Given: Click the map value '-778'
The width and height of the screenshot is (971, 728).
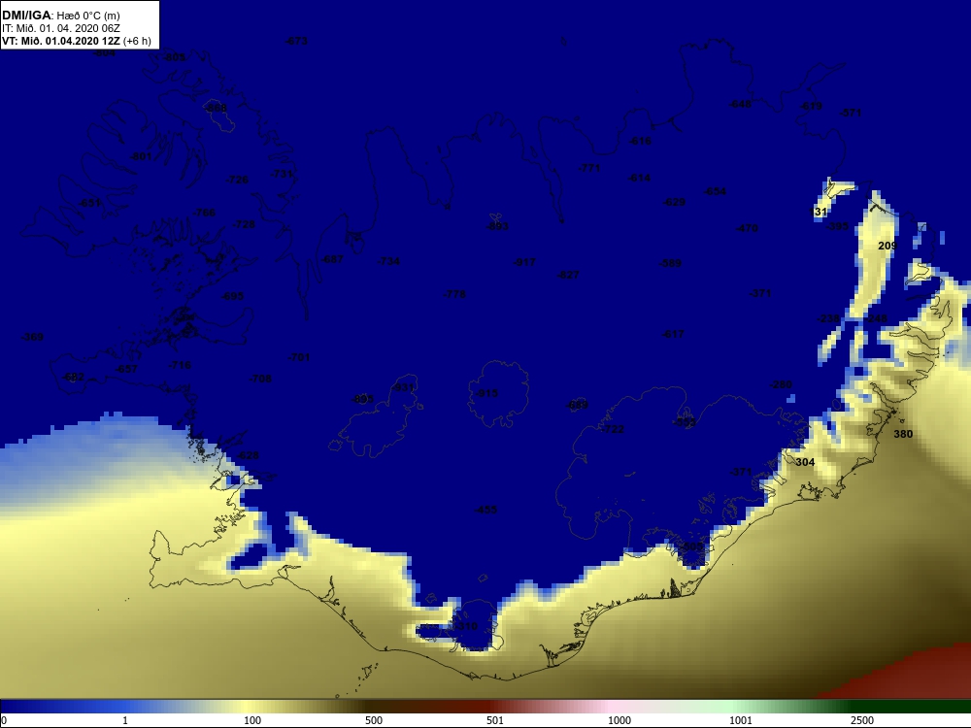Looking at the screenshot, I should (454, 294).
